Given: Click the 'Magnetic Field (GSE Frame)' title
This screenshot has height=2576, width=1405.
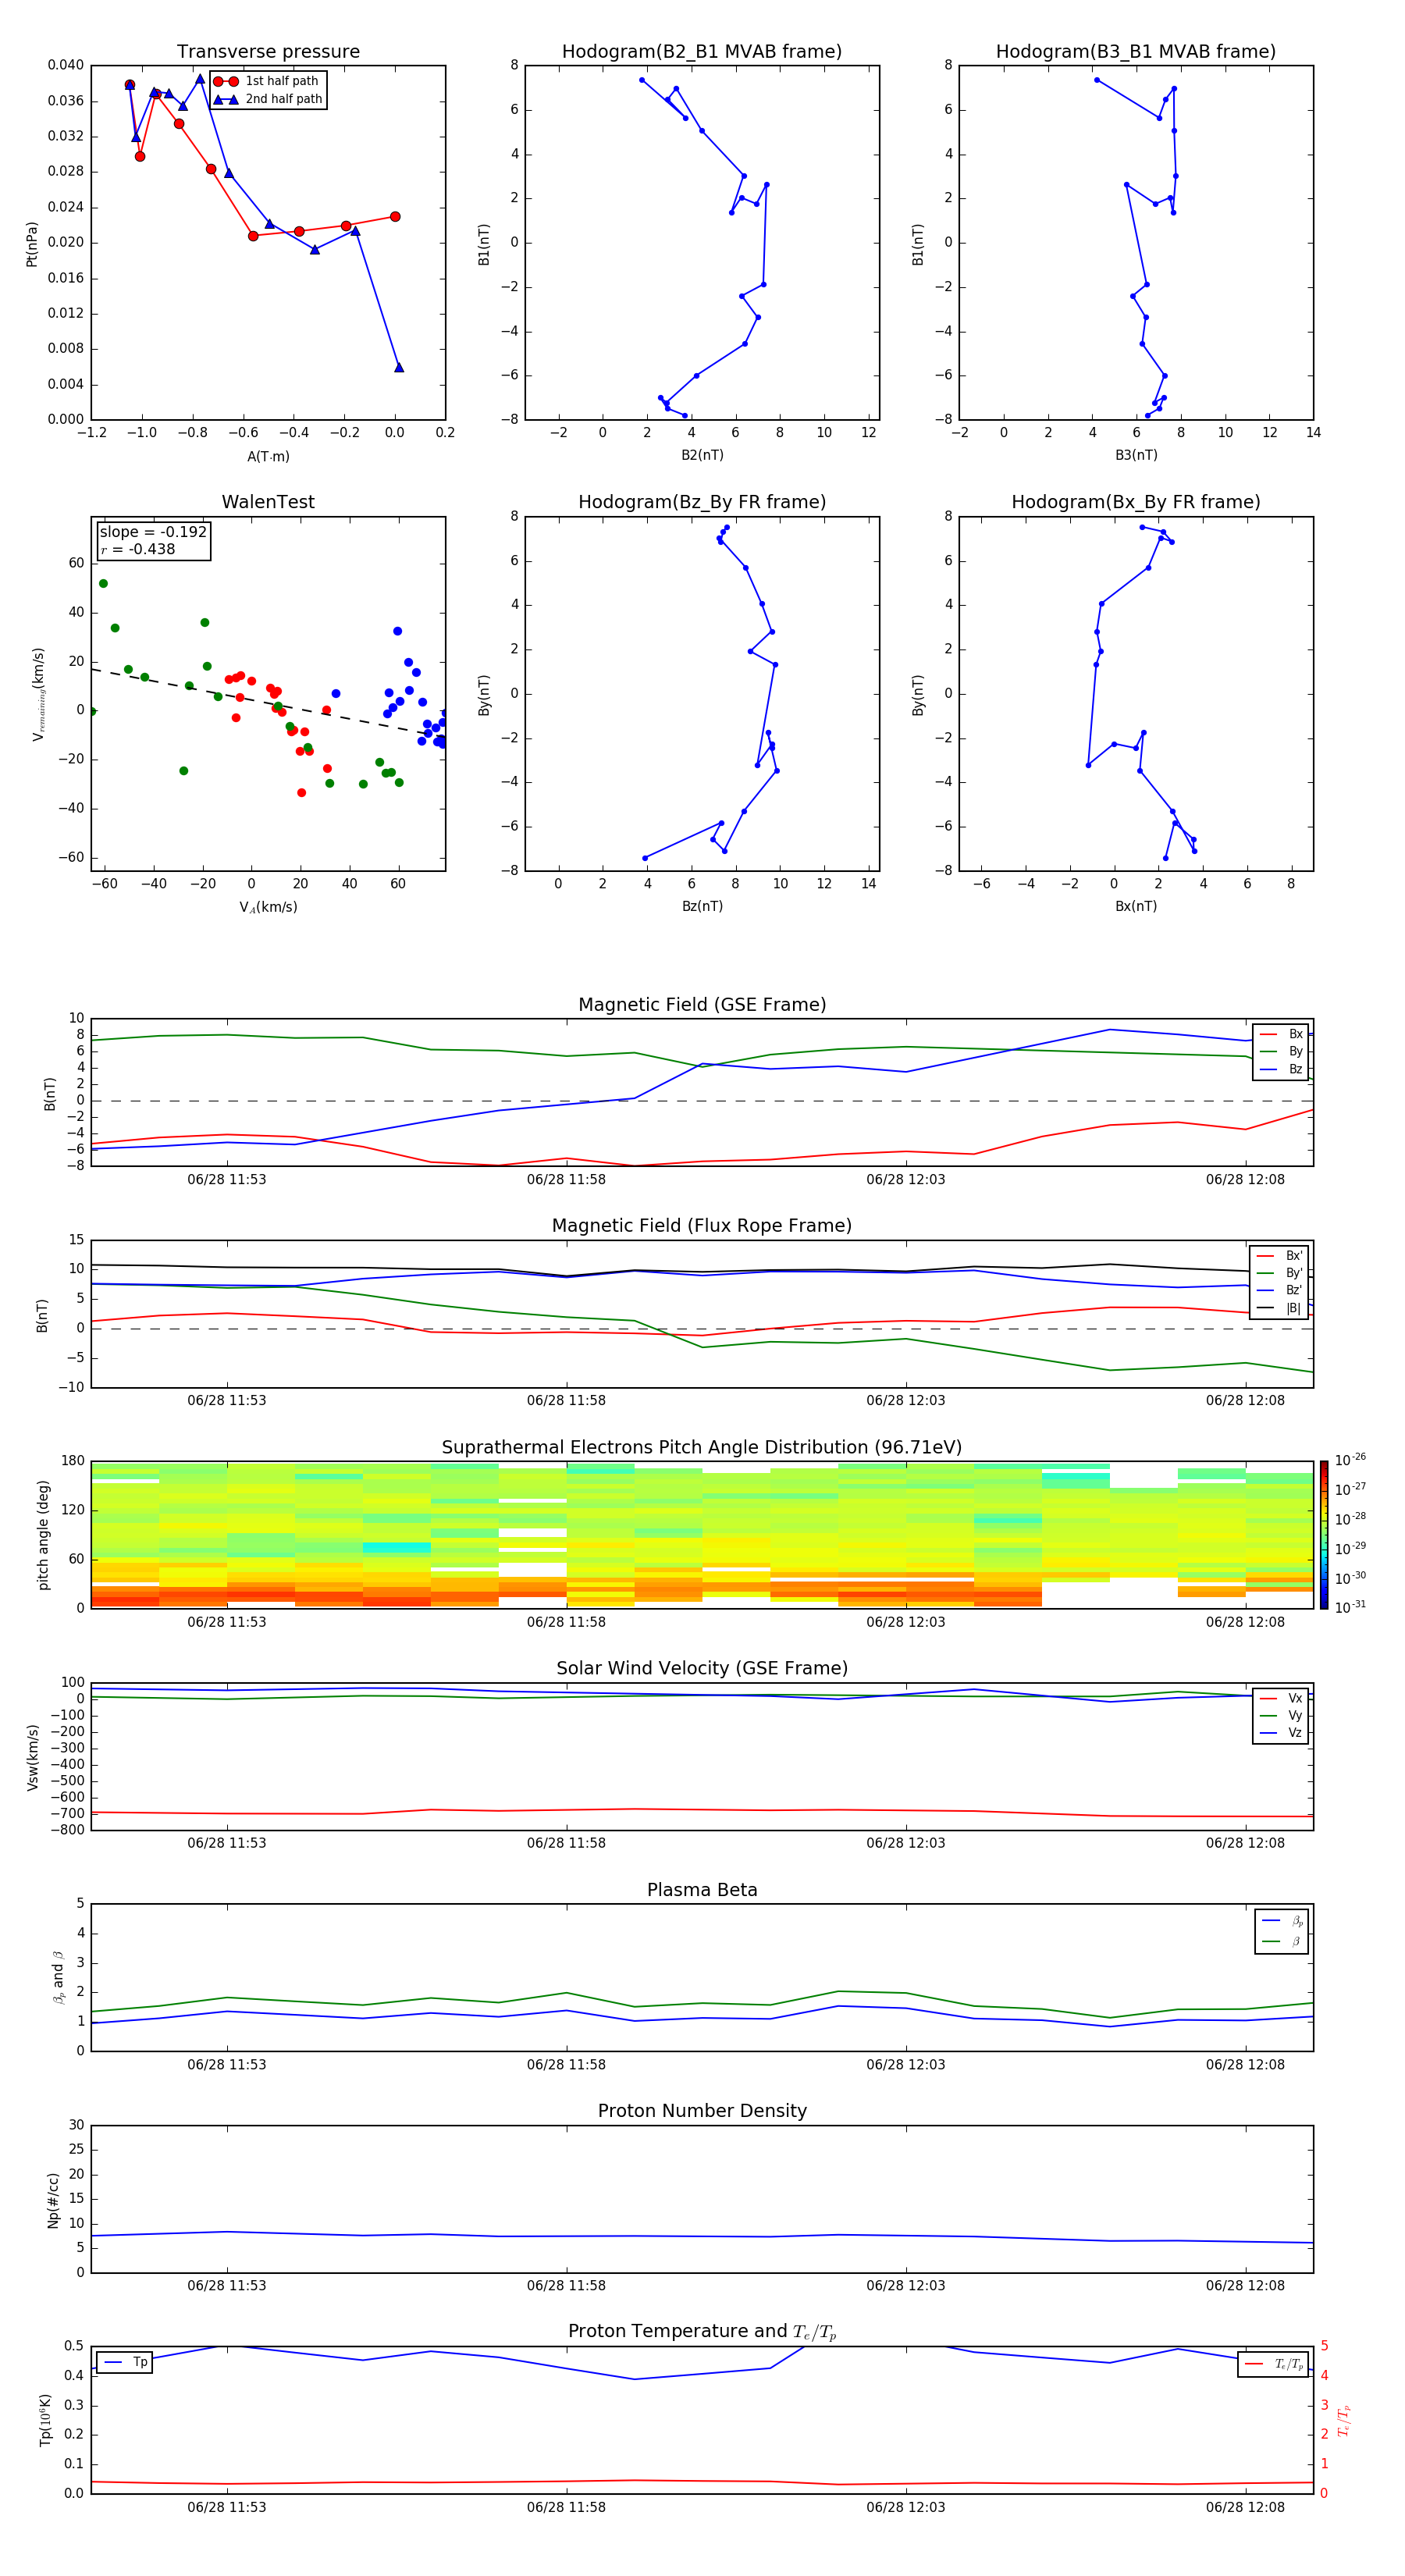Looking at the screenshot, I should tap(702, 1005).
